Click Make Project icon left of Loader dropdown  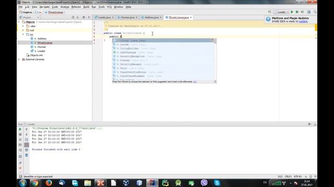pos(270,12)
